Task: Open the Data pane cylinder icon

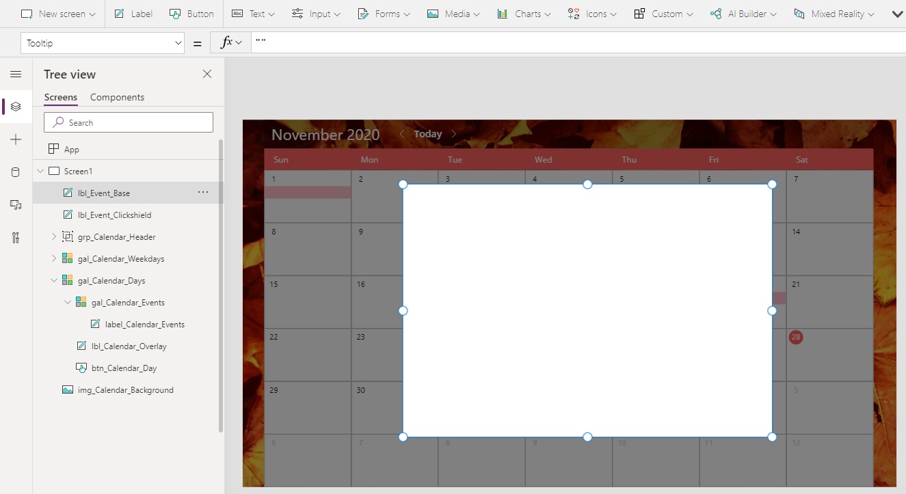Action: click(x=16, y=171)
